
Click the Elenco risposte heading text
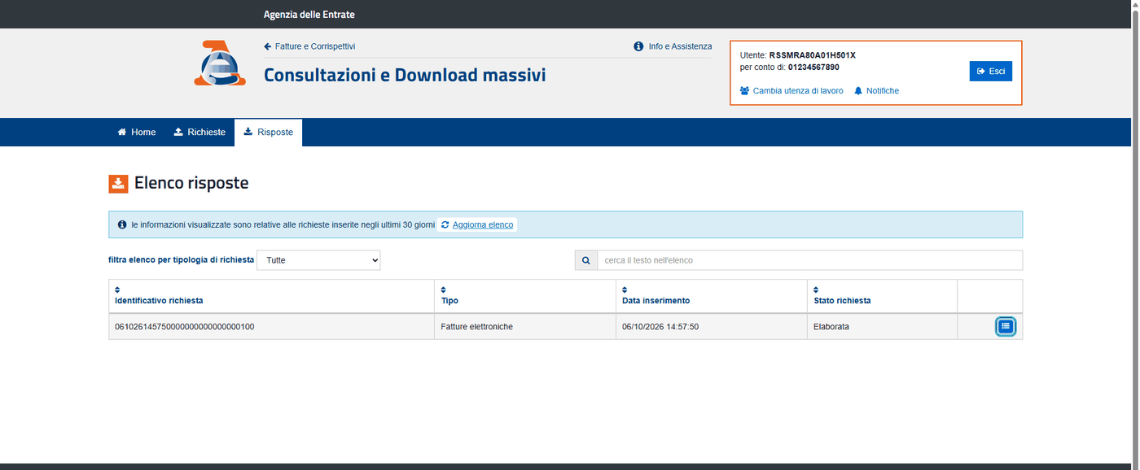pyautogui.click(x=191, y=184)
